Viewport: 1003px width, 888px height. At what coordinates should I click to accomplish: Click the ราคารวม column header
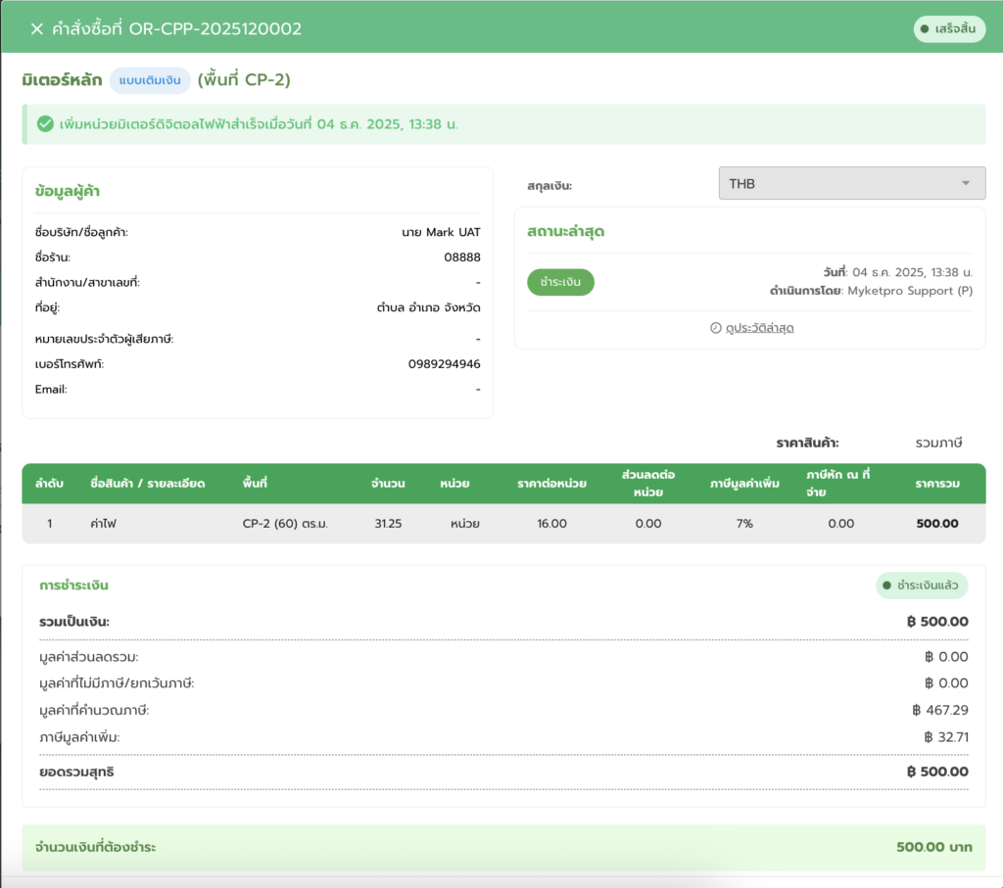[x=936, y=484]
